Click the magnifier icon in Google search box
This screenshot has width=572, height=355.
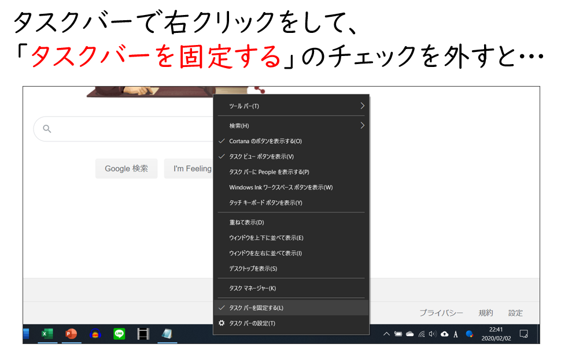click(x=47, y=129)
